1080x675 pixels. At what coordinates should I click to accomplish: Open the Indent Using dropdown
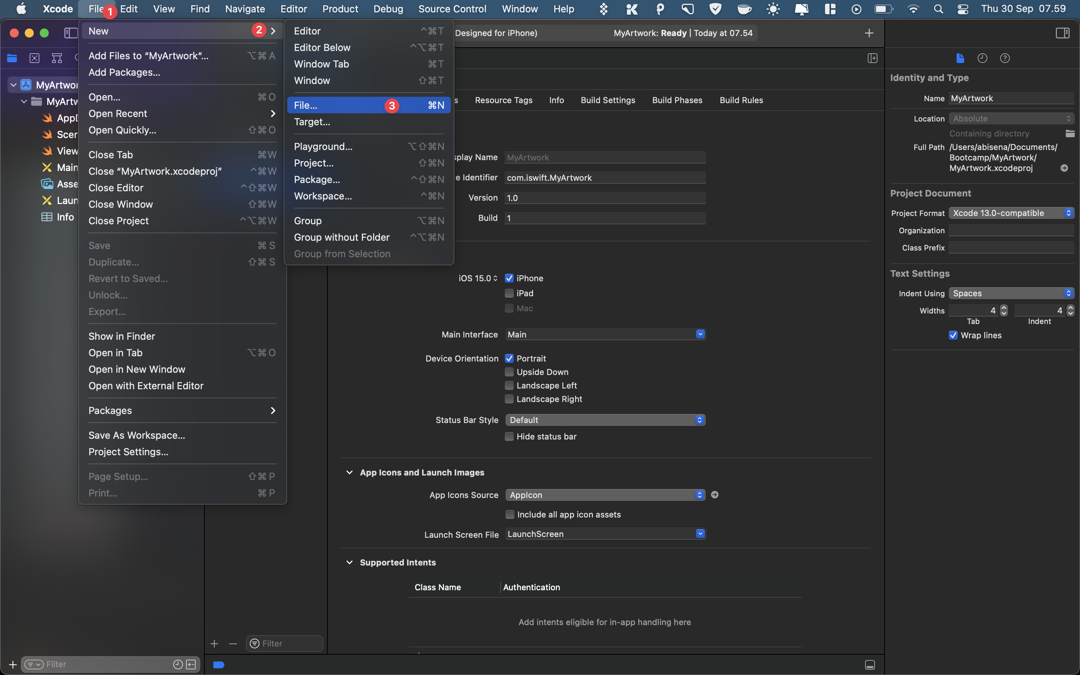tap(1011, 293)
